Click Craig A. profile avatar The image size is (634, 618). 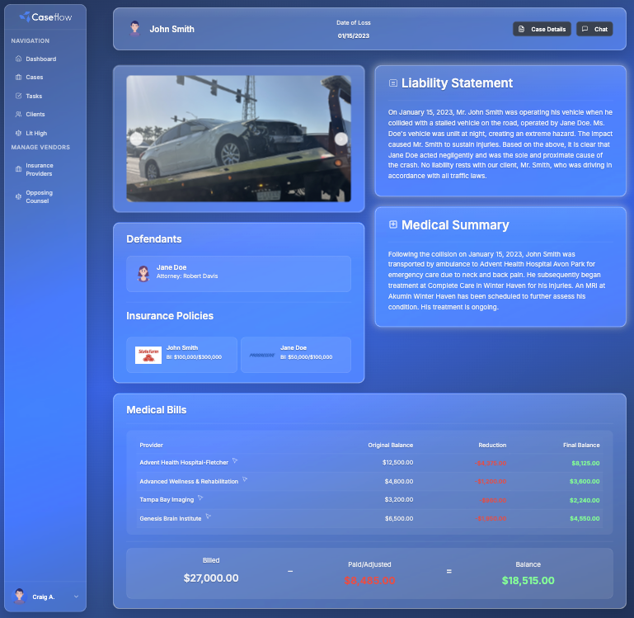[19, 596]
